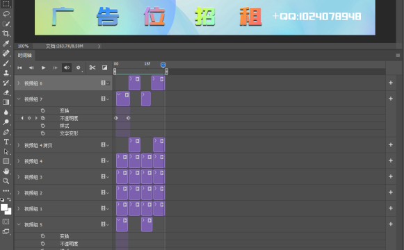Open filmstrip dropdown for 视频组 4
Screen dimensions: 404x250
105,161
